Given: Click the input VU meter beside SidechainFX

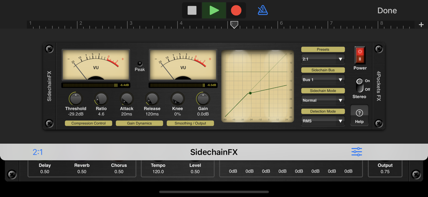Looking at the screenshot, I should click(96, 65).
